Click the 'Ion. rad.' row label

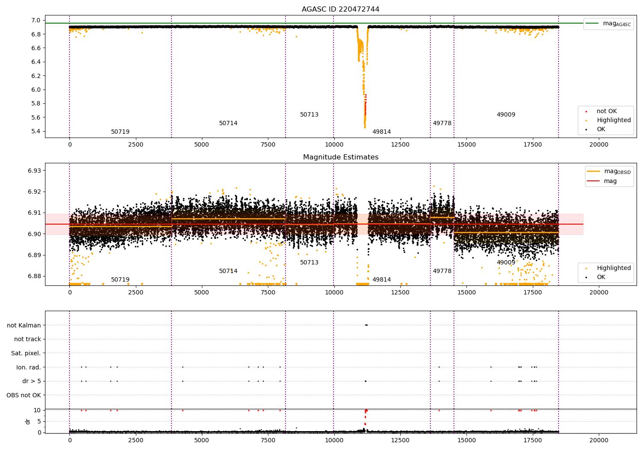28,367
